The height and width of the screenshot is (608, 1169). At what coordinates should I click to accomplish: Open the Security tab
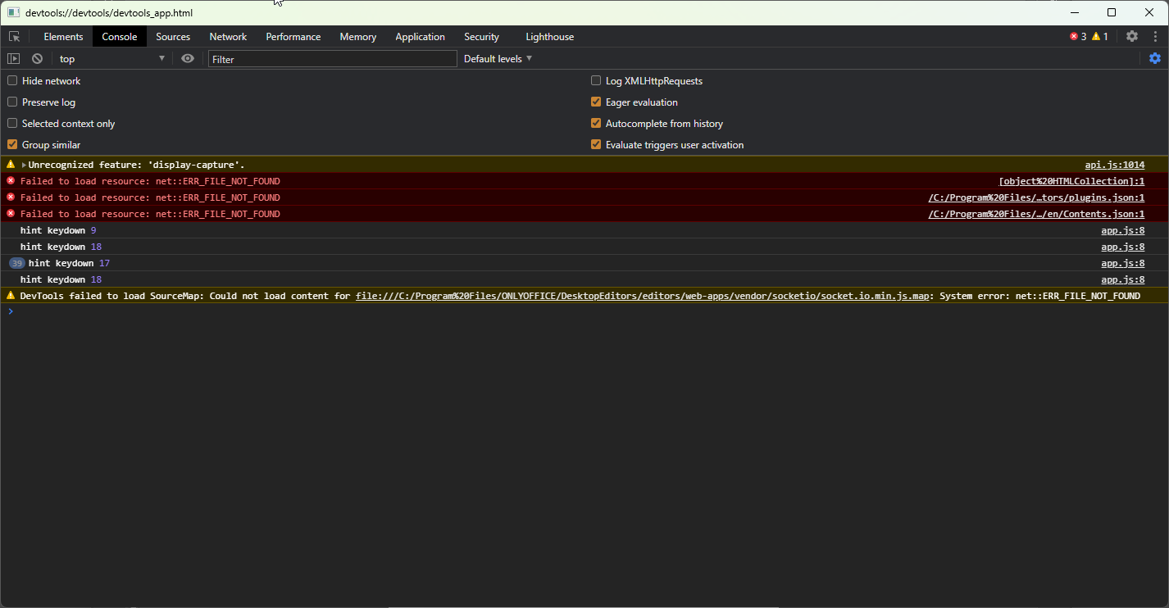click(481, 37)
